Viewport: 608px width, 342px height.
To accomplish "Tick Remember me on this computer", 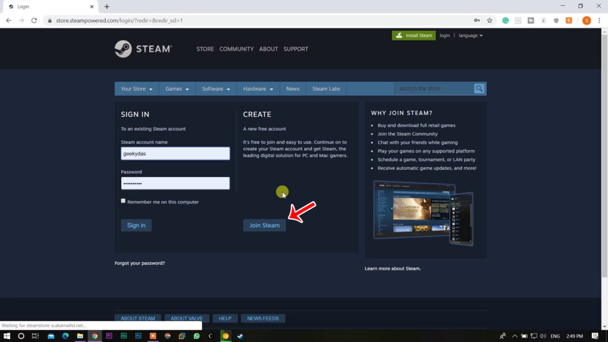I will click(x=123, y=201).
